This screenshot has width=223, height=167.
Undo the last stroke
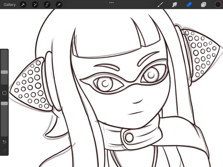coord(4,141)
